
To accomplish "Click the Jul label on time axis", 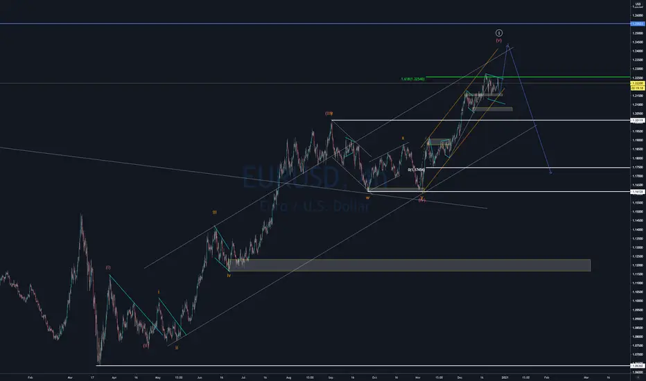I will tap(243, 377).
